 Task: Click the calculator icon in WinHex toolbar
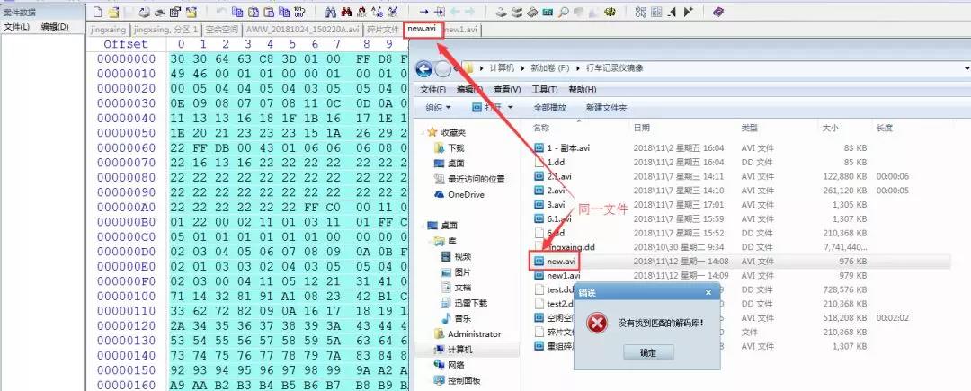[548, 12]
